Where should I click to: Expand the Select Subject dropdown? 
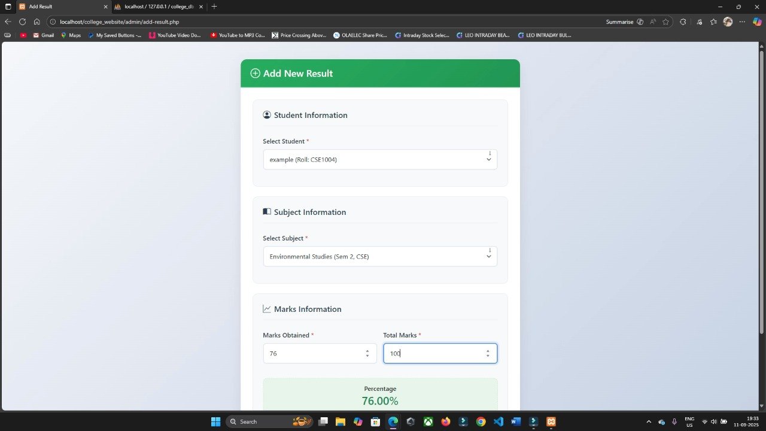(x=380, y=256)
